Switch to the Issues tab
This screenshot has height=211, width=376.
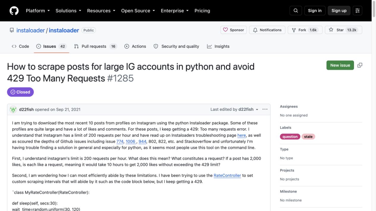[51, 46]
